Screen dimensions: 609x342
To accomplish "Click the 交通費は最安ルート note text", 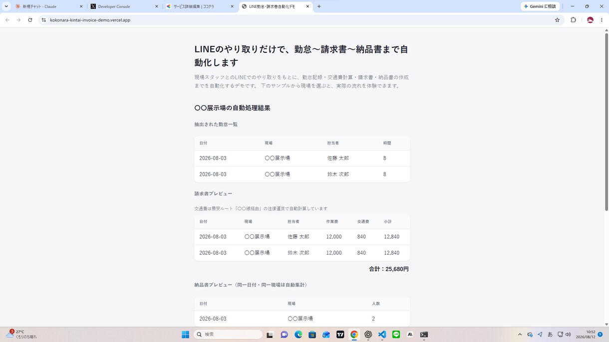I will pyautogui.click(x=261, y=209).
